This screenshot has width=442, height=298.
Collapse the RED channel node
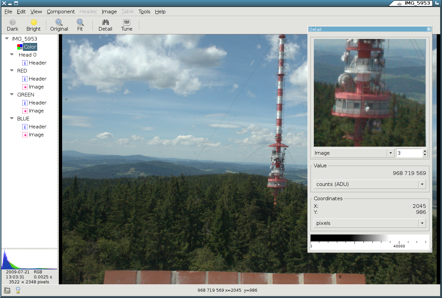coord(12,71)
